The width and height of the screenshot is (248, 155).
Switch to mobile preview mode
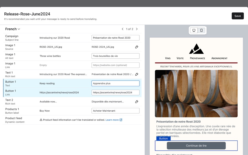(201, 31)
